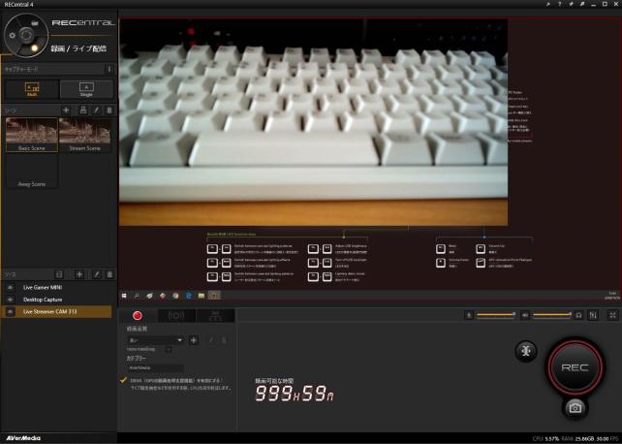
Task: Select the Away Scene thumbnail
Action: [x=32, y=171]
